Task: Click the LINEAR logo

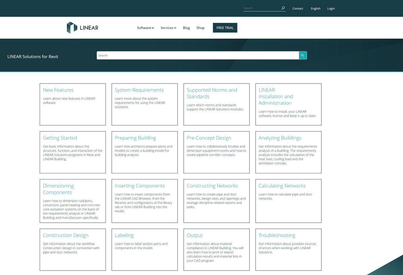Action: pos(82,27)
